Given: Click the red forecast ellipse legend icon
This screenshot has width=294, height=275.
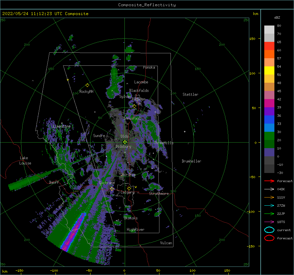Looking at the screenshot, I should 269,238.
